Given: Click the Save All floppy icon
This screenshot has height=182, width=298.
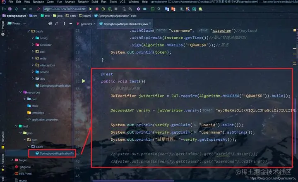Looking at the screenshot, I should pos(10,9).
